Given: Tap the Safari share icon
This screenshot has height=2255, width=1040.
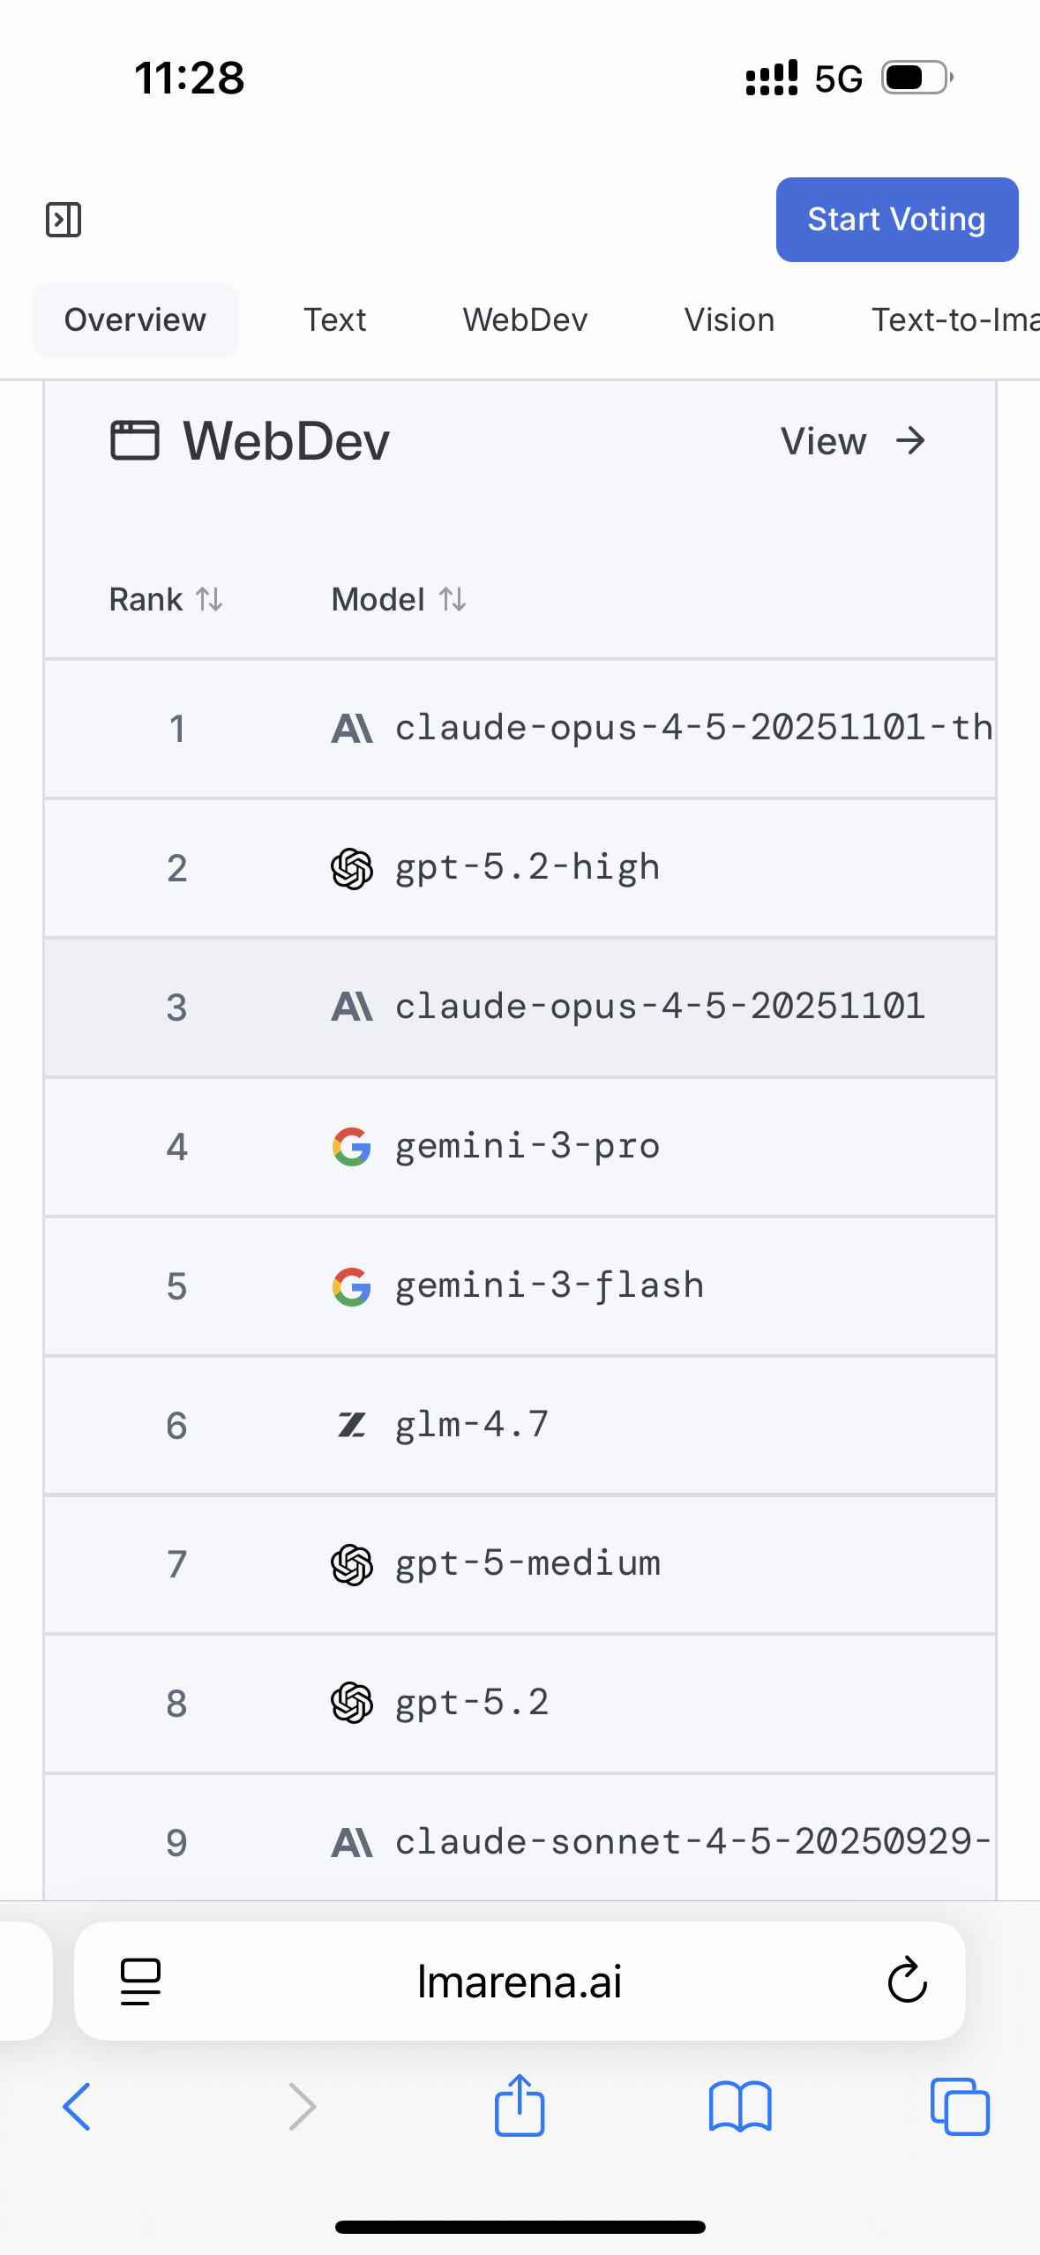Looking at the screenshot, I should pos(520,2105).
